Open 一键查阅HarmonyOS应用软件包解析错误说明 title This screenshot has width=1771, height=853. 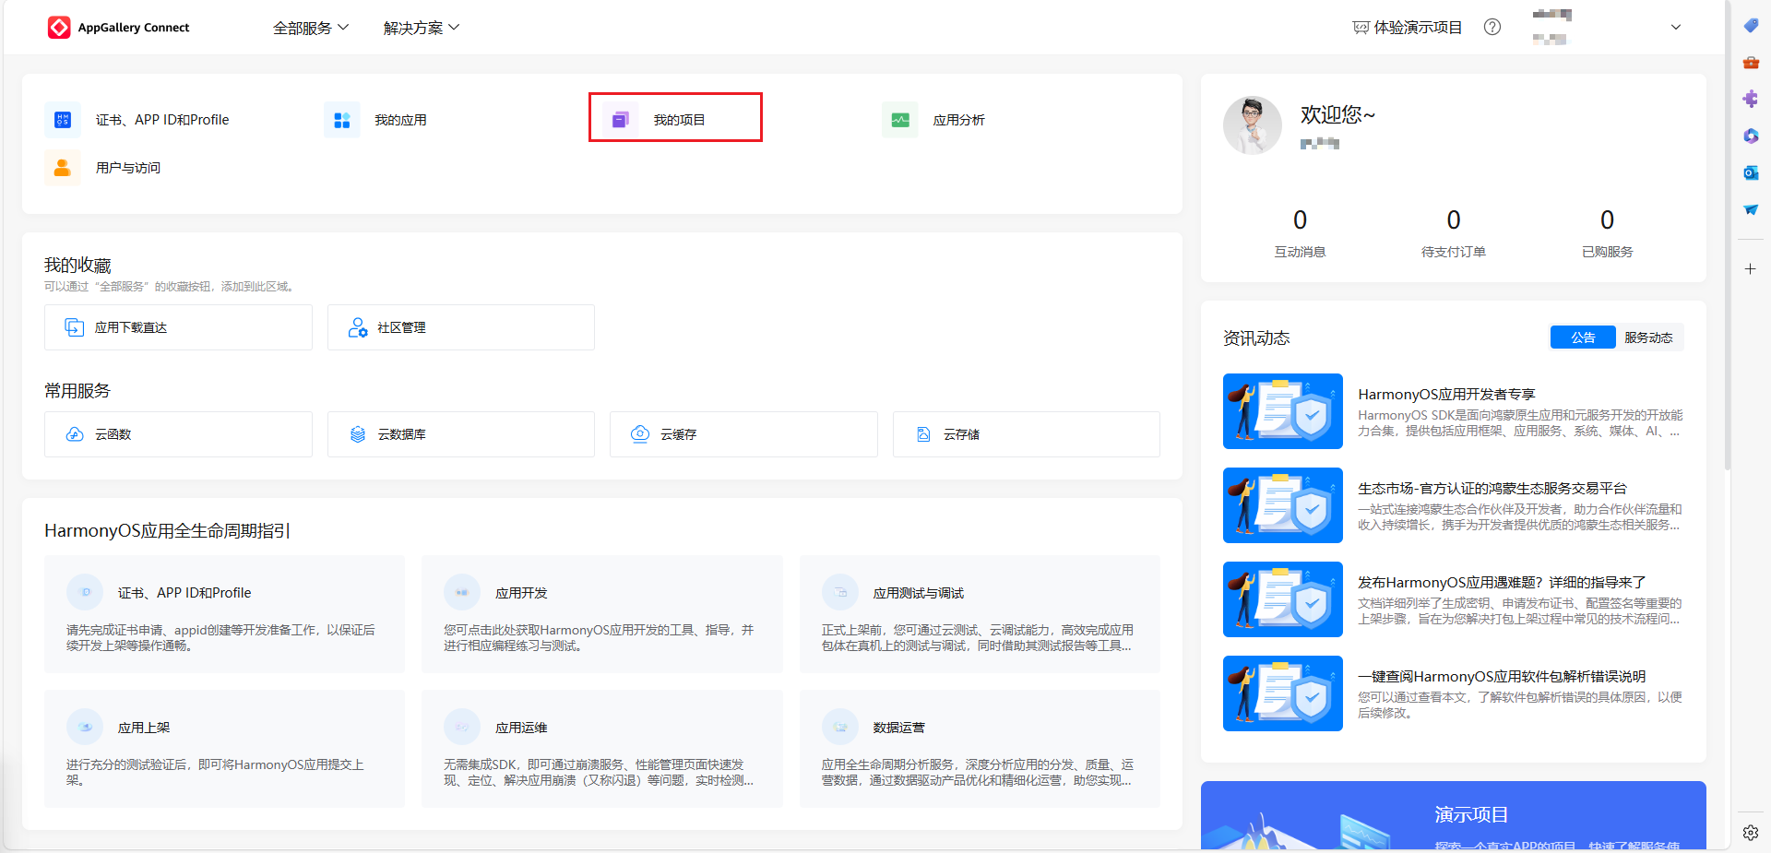tap(1502, 677)
